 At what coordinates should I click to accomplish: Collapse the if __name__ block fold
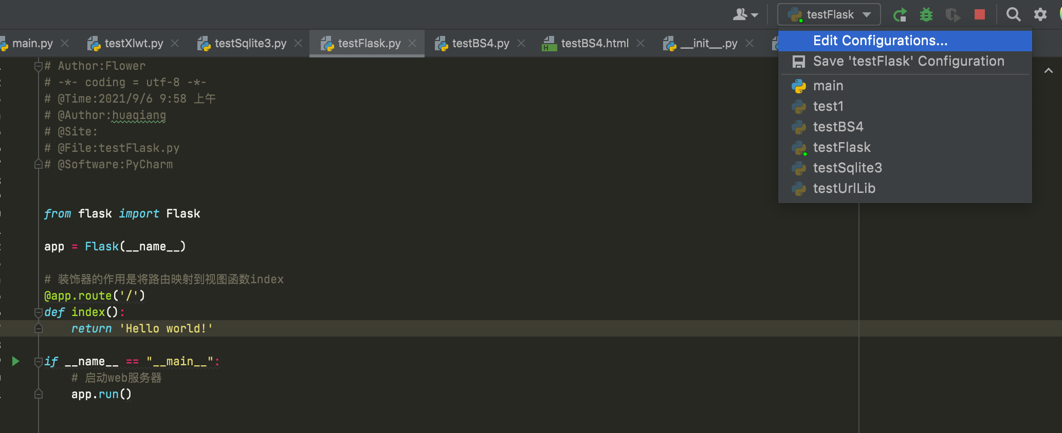tap(38, 361)
